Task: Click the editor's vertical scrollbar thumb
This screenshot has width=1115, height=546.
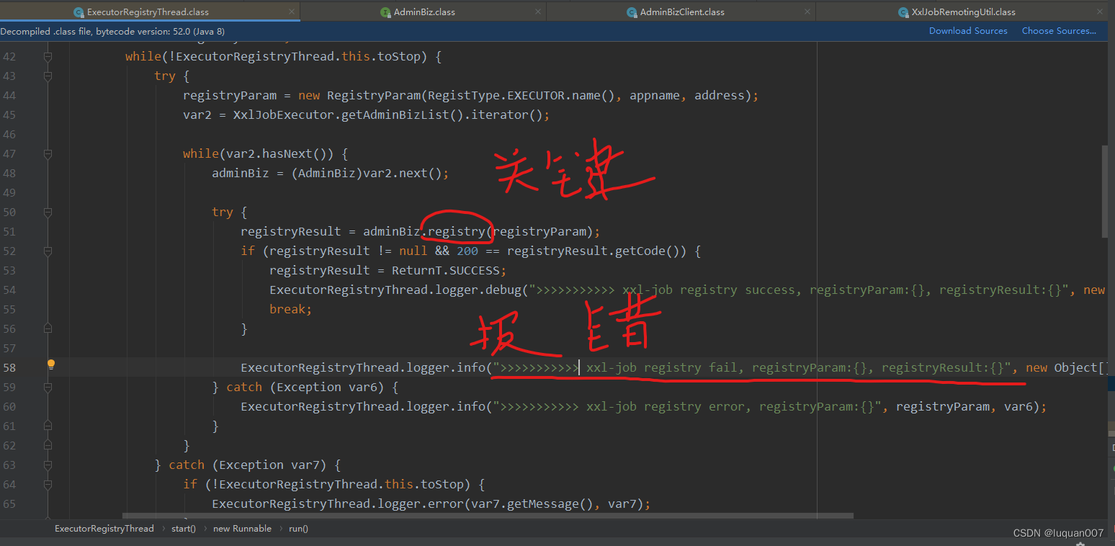Action: (1105, 191)
